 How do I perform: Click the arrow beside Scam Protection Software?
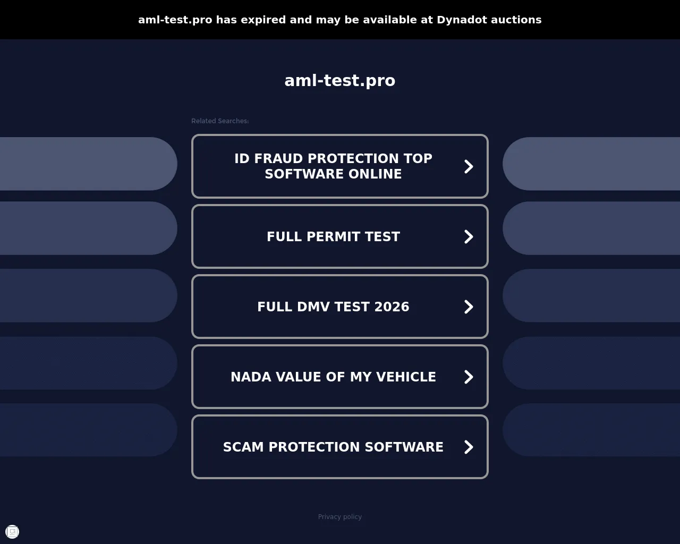(469, 447)
